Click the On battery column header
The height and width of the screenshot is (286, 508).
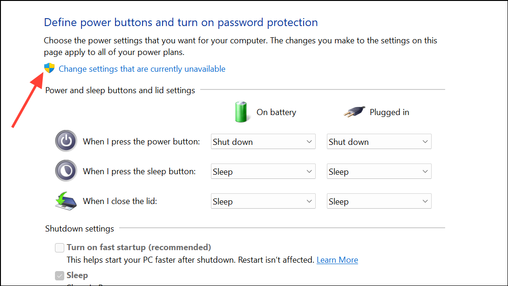coord(276,112)
